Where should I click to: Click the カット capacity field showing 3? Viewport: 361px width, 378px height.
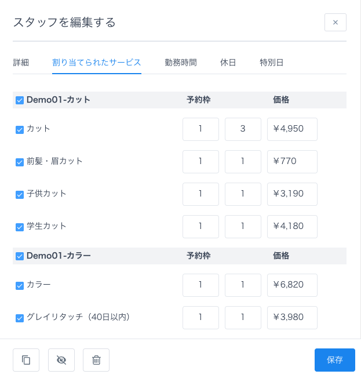coord(243,129)
